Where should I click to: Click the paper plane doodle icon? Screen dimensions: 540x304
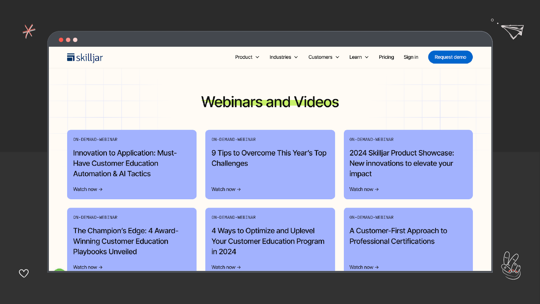[x=512, y=31]
